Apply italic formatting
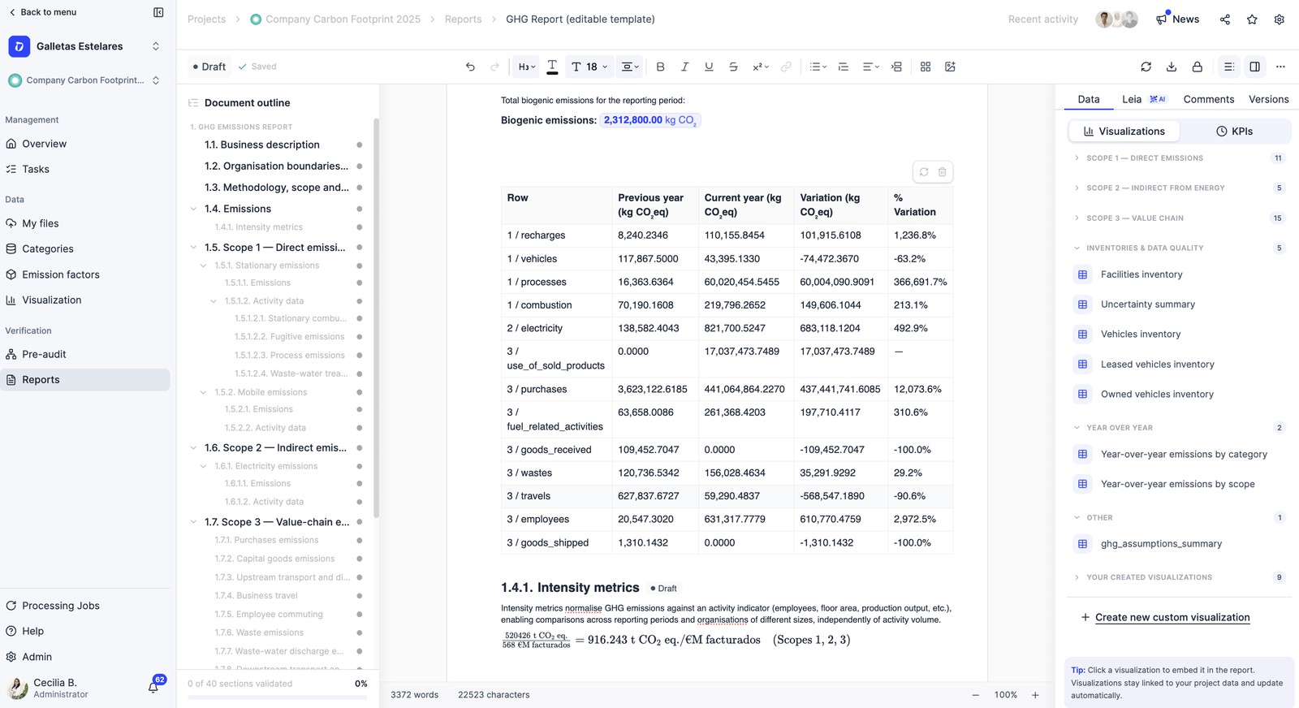1299x708 pixels. (x=684, y=67)
